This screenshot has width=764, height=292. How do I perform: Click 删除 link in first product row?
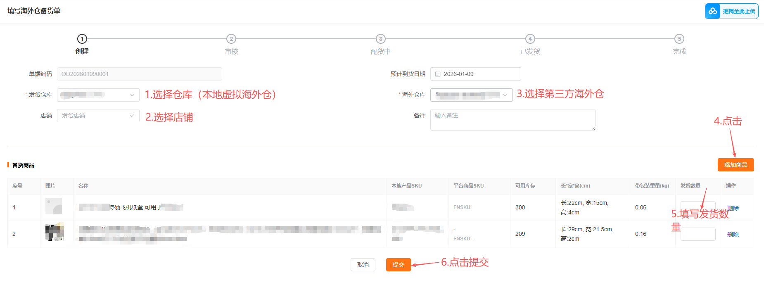[733, 208]
